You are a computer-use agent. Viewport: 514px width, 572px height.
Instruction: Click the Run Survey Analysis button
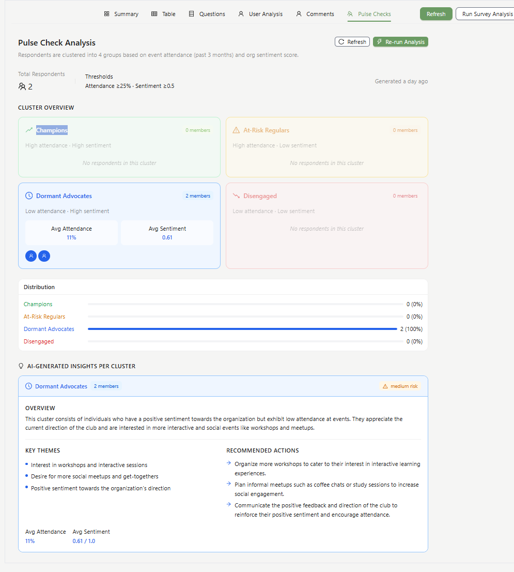coord(486,14)
